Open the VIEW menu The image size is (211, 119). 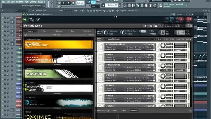pyautogui.click(x=26, y=2)
